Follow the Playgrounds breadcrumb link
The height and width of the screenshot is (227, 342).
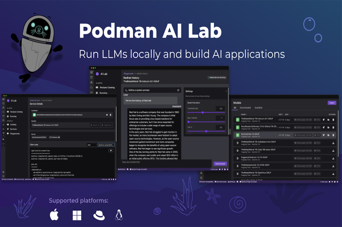tap(129, 74)
